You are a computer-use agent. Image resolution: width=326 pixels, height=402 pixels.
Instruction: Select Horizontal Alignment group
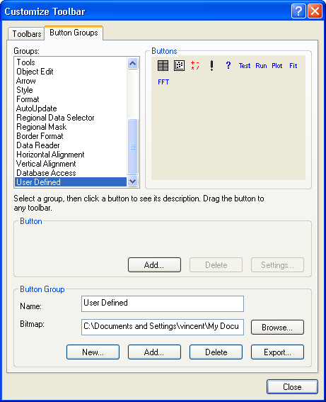pos(71,155)
